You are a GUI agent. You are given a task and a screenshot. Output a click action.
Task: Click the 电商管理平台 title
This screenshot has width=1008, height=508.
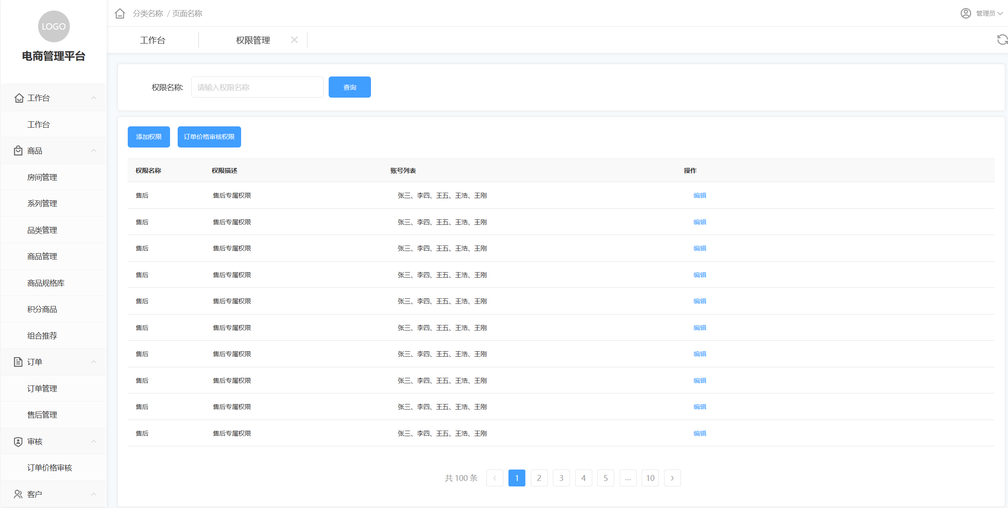pyautogui.click(x=54, y=56)
